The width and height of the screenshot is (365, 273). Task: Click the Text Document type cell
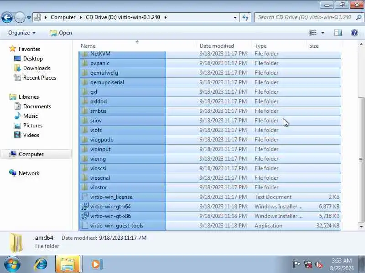(273, 197)
